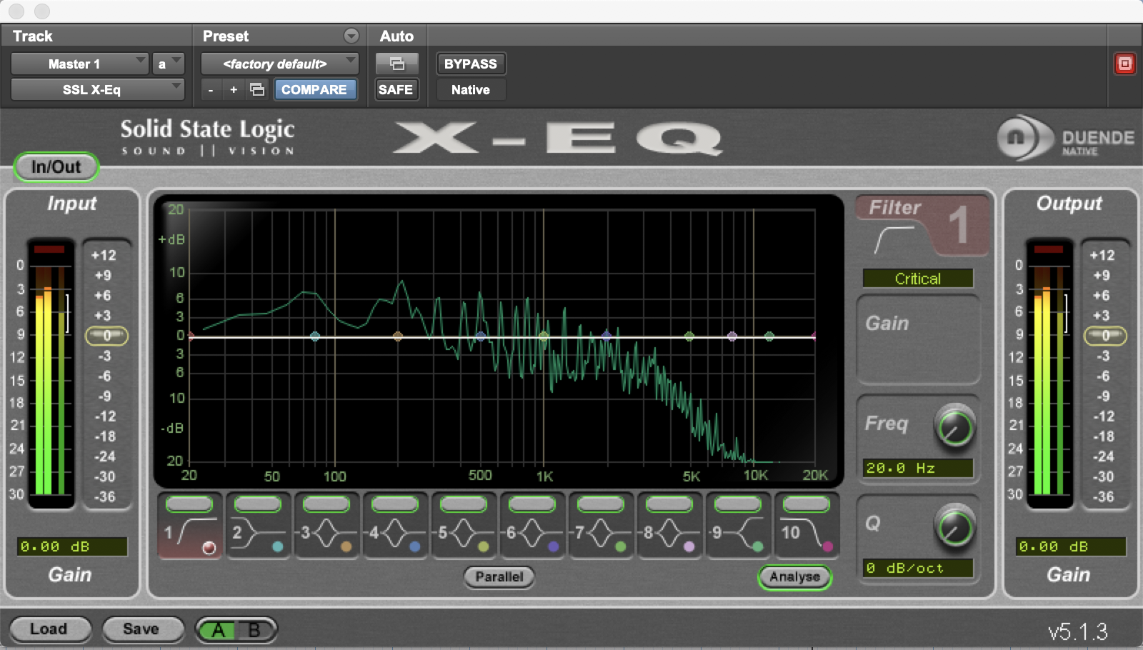Toggle band 4 on/off switch
Image resolution: width=1143 pixels, height=650 pixels.
[395, 504]
